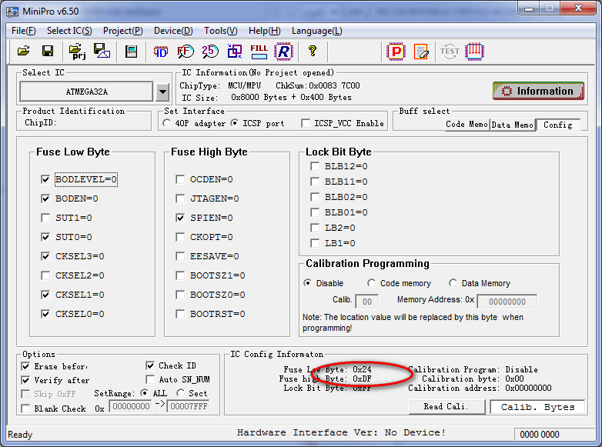The width and height of the screenshot is (602, 447).
Task: Click the FILL buffer toolbar icon
Action: coord(259,52)
